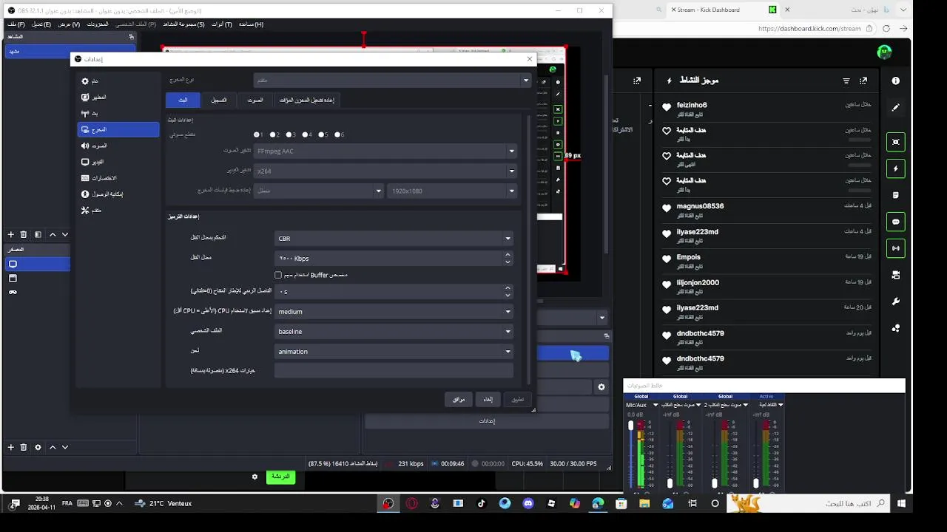Select audio track 1 radio button
Image resolution: width=947 pixels, height=532 pixels.
point(257,134)
